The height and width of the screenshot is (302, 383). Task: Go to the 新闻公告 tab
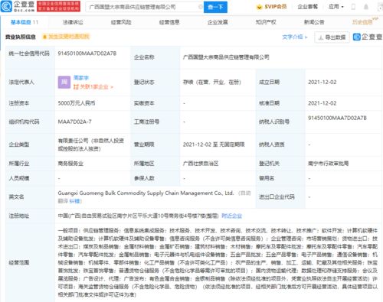click(x=314, y=22)
